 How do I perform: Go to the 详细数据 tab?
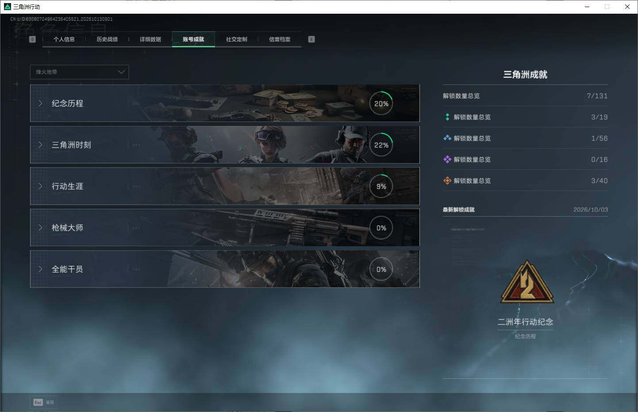[x=150, y=39]
